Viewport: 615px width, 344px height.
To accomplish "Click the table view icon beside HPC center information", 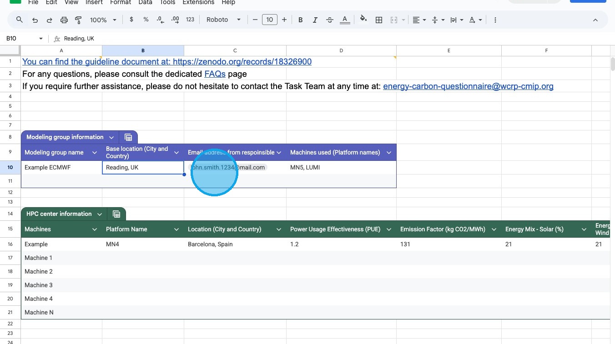I will [116, 214].
